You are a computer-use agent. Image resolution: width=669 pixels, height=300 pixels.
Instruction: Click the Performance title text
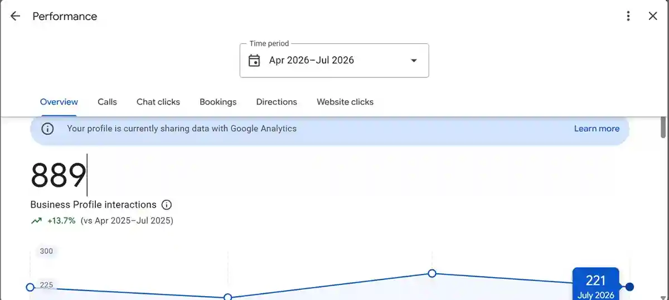65,16
